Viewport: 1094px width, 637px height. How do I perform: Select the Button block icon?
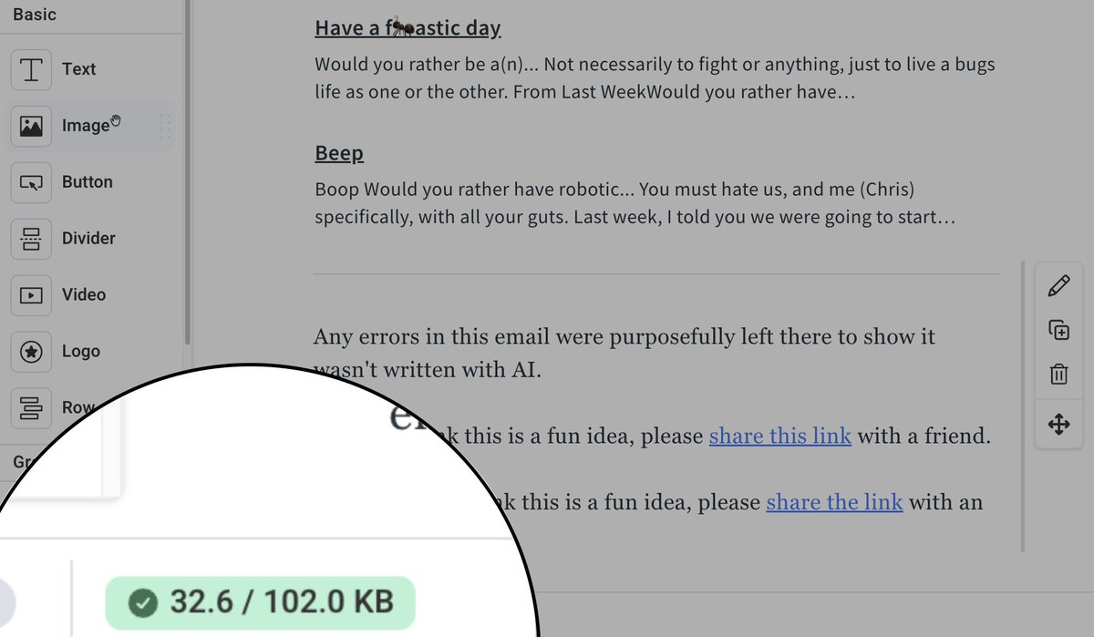tap(31, 182)
